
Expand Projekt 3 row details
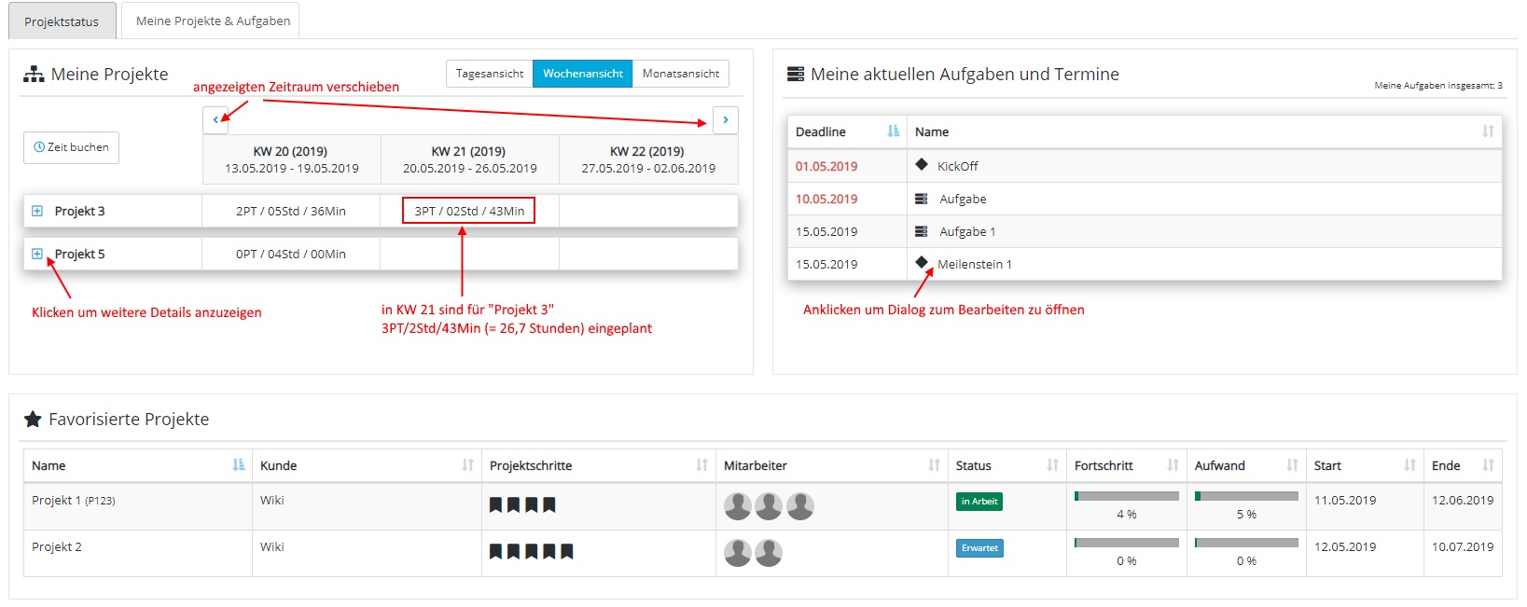pyautogui.click(x=37, y=211)
